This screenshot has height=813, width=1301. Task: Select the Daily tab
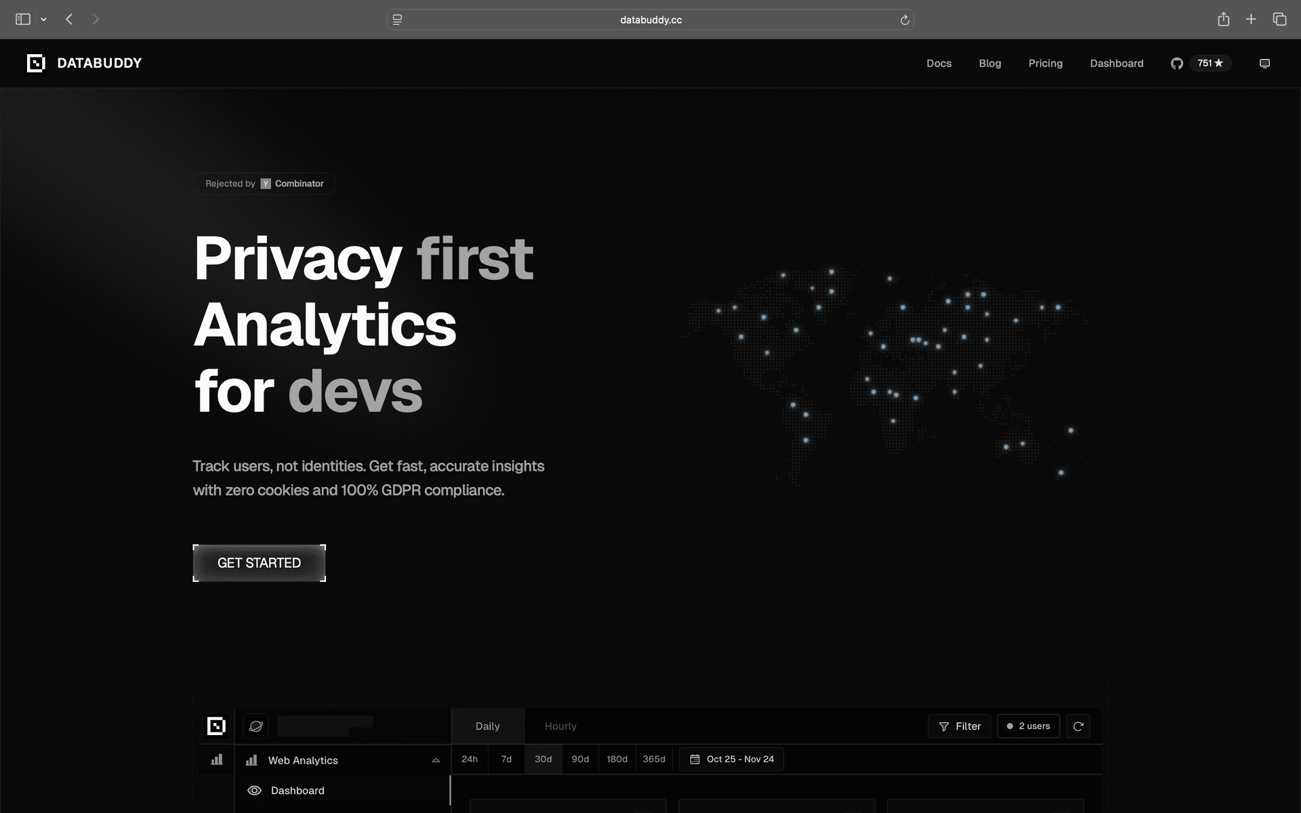487,726
